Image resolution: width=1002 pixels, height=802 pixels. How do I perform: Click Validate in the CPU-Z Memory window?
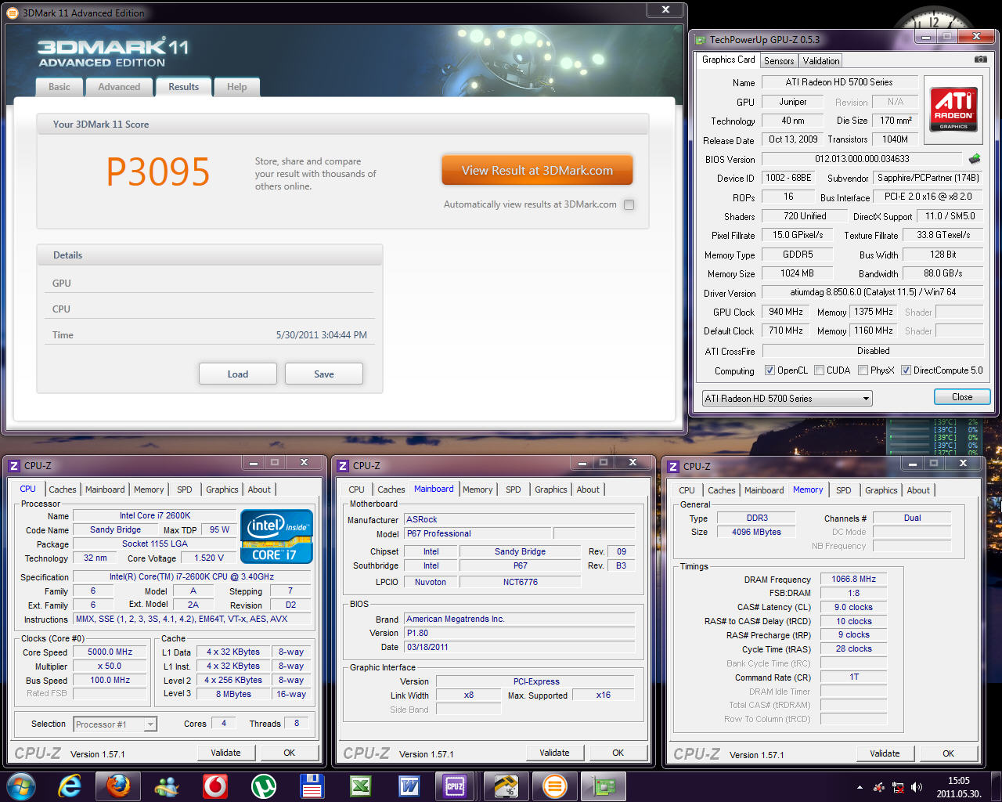(885, 753)
